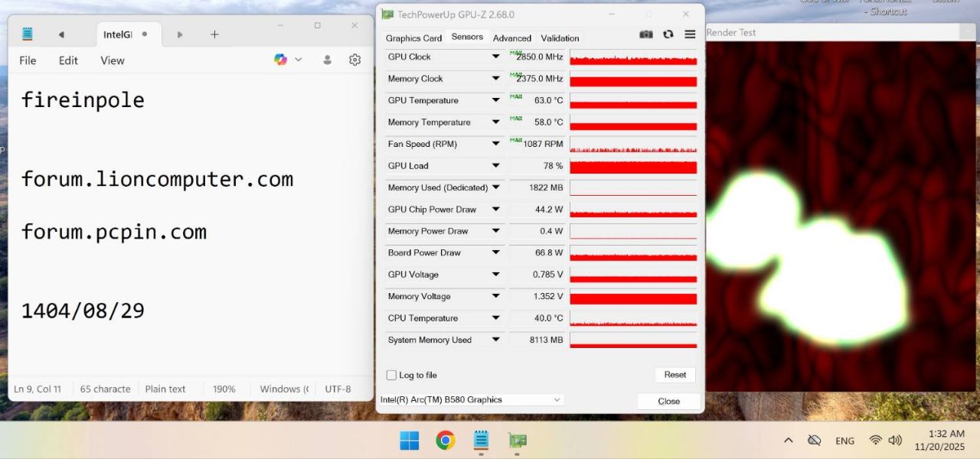Take GPU-Z screenshot with camera icon

coord(646,34)
